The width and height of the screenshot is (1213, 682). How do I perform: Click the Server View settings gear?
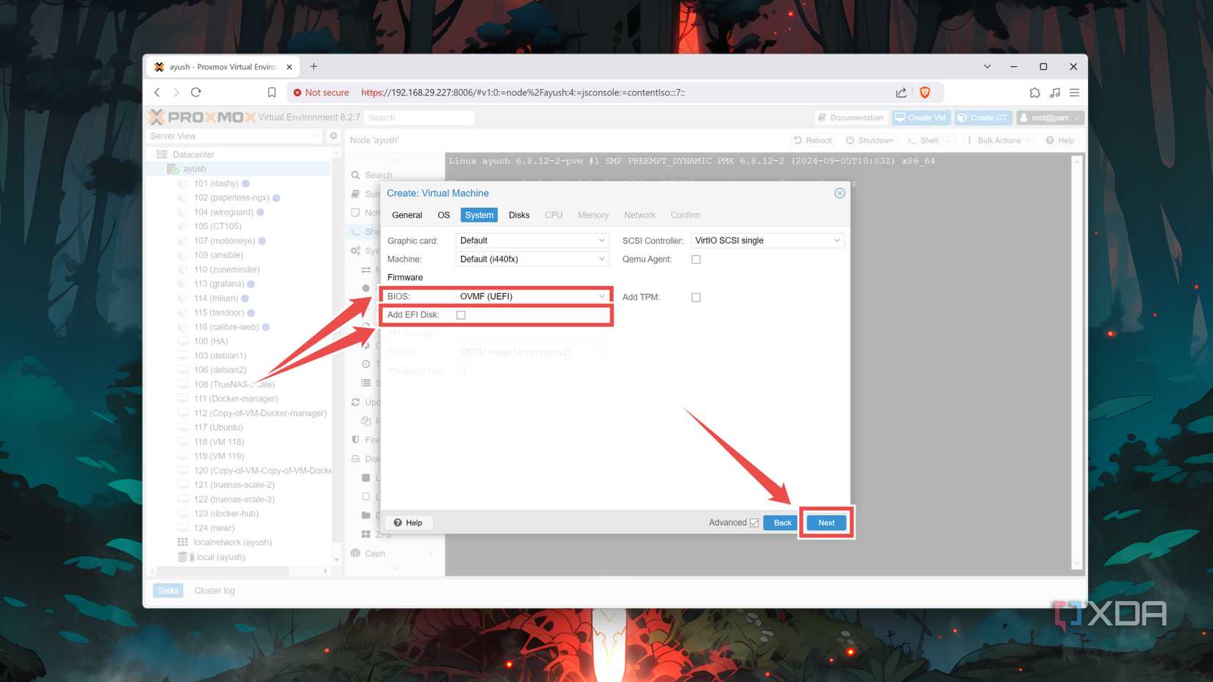[334, 136]
